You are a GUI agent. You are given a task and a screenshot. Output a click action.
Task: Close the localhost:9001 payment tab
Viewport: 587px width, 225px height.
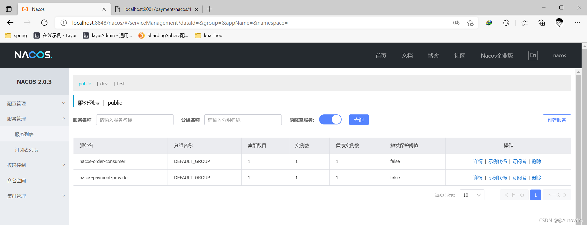tap(196, 9)
